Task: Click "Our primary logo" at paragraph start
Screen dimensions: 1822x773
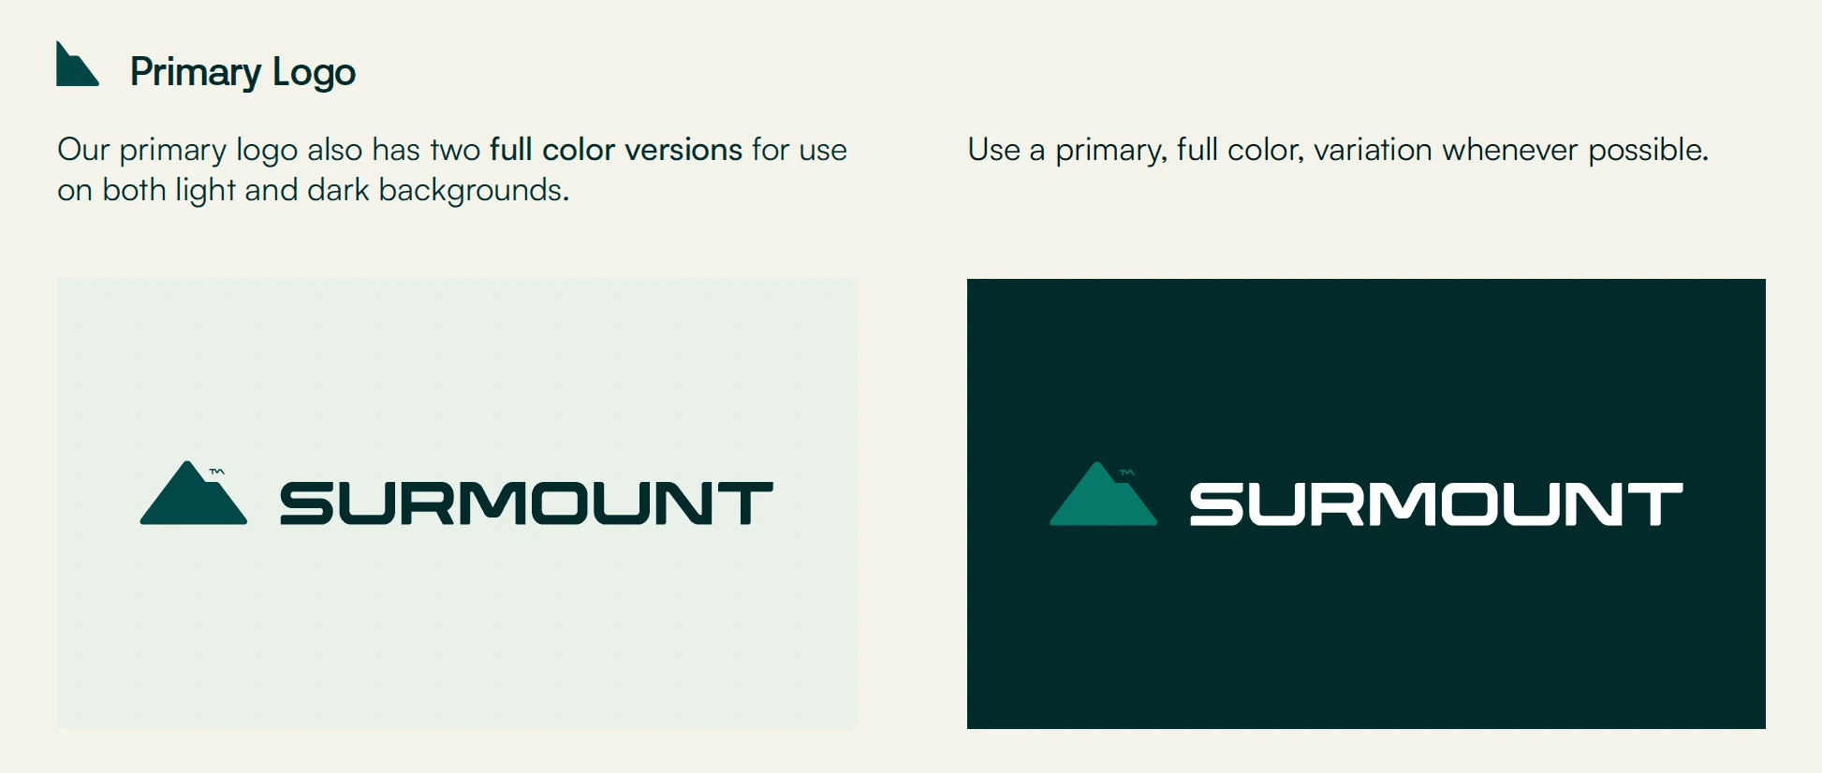Action: 177,151
